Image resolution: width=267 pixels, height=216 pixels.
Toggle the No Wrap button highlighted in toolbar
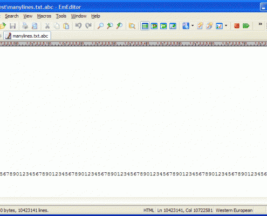pyautogui.click(x=145, y=26)
